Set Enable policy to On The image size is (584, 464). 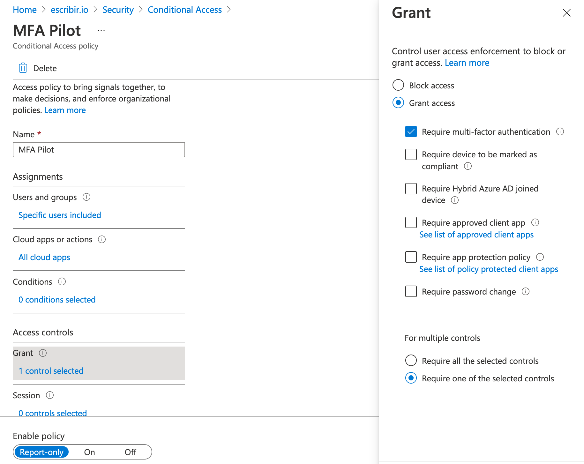(x=89, y=452)
